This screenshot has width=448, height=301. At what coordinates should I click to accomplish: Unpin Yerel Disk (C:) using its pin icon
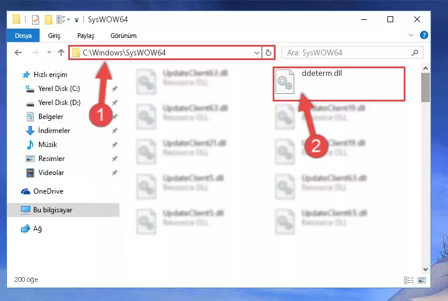point(115,89)
